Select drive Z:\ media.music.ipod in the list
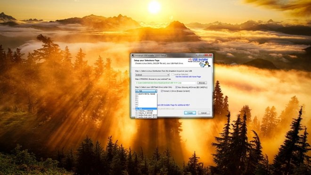Screen dimensions: 311x175 (x=146, y=117)
